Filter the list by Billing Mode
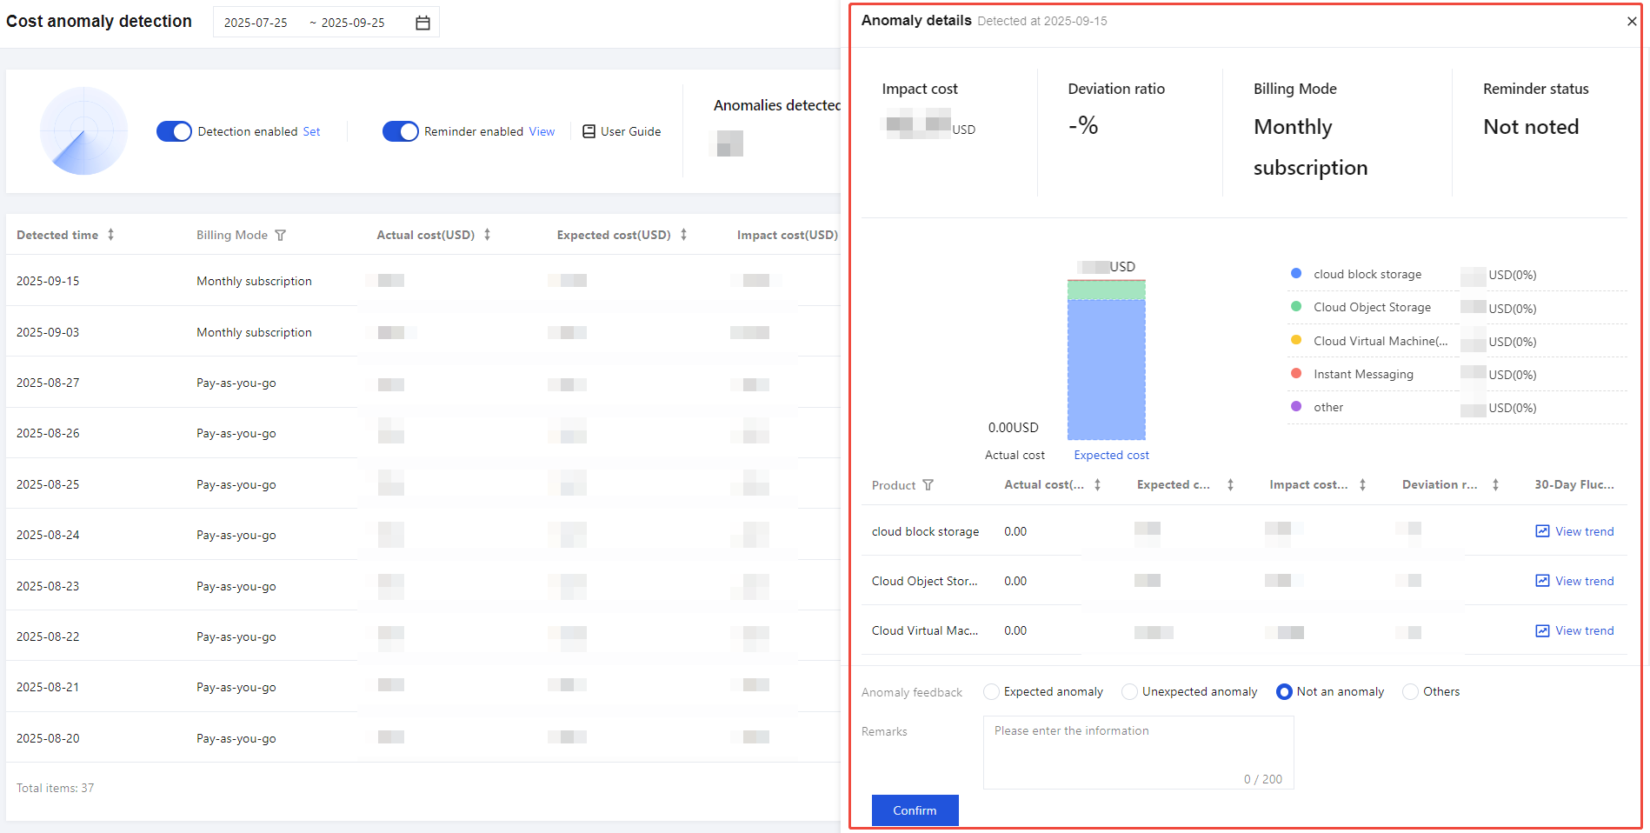Viewport: 1650px width, 833px height. click(x=280, y=235)
